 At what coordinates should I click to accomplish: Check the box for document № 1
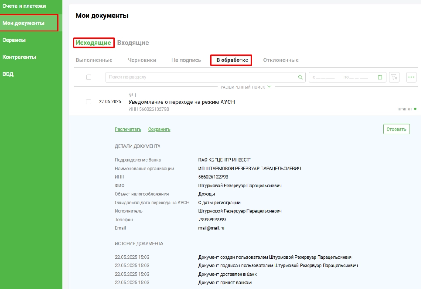point(89,102)
